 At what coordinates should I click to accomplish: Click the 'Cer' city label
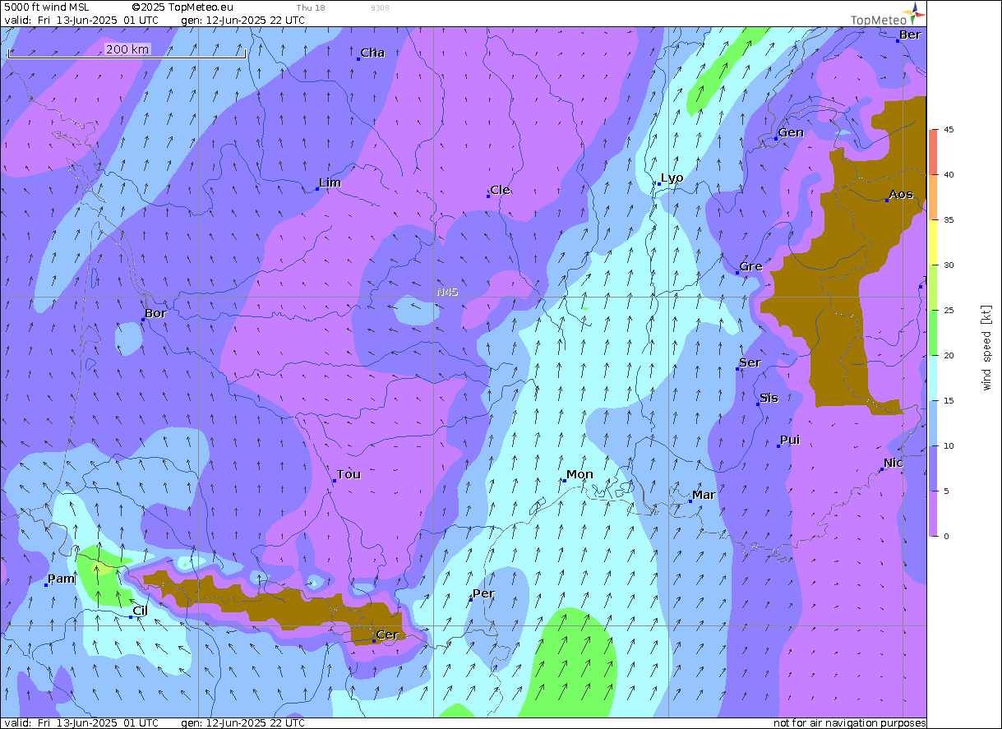(x=387, y=634)
